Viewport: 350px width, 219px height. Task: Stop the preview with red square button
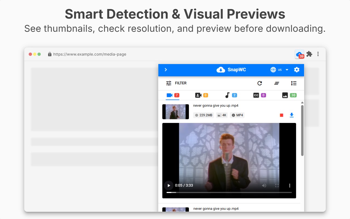282,115
